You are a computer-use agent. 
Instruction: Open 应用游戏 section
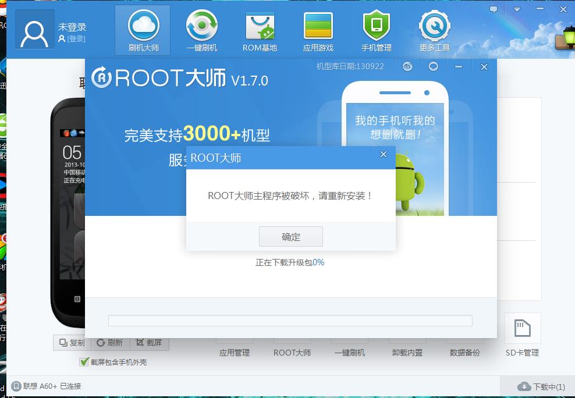(318, 31)
